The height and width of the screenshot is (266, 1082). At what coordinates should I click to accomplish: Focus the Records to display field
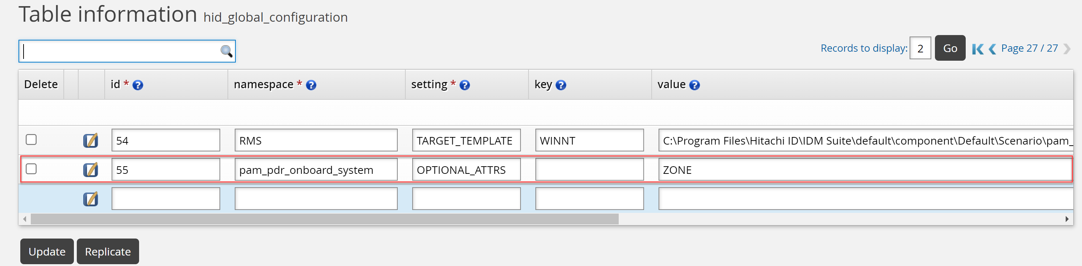coord(920,48)
